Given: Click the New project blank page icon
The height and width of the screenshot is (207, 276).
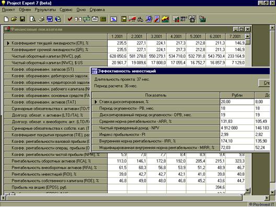Looking at the screenshot, I should point(6,19).
